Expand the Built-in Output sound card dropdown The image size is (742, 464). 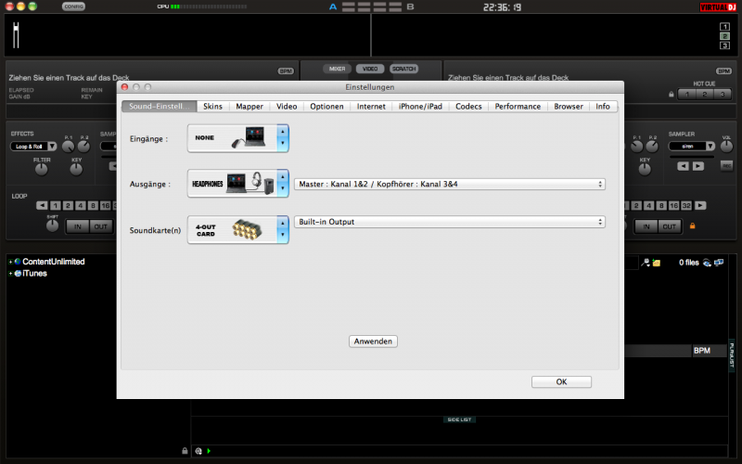tap(450, 222)
